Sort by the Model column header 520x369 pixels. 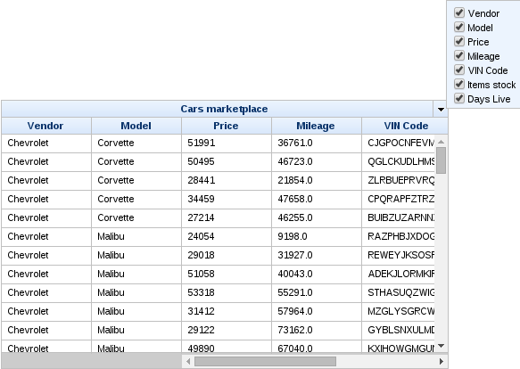[x=136, y=126]
